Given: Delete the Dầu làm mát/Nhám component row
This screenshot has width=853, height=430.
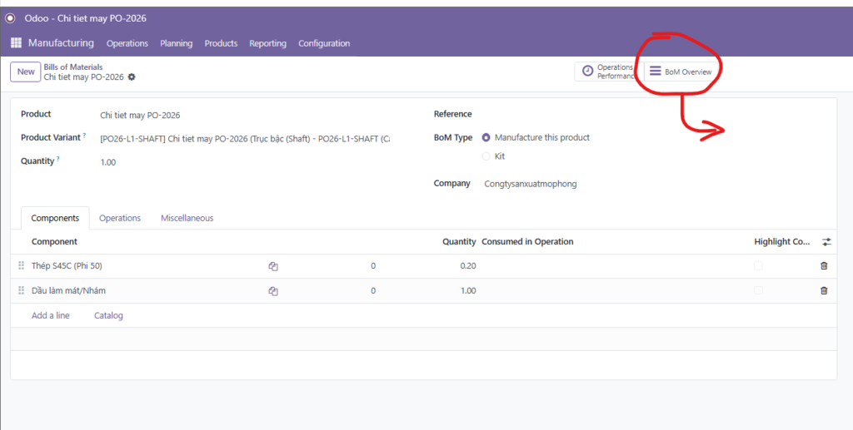Looking at the screenshot, I should (x=824, y=291).
